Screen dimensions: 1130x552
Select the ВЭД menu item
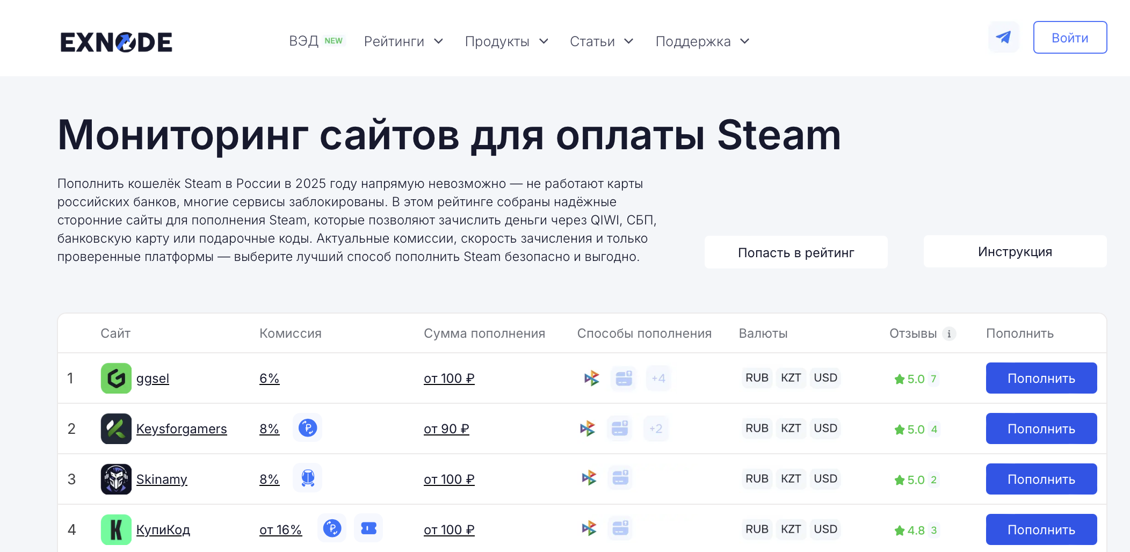[303, 41]
